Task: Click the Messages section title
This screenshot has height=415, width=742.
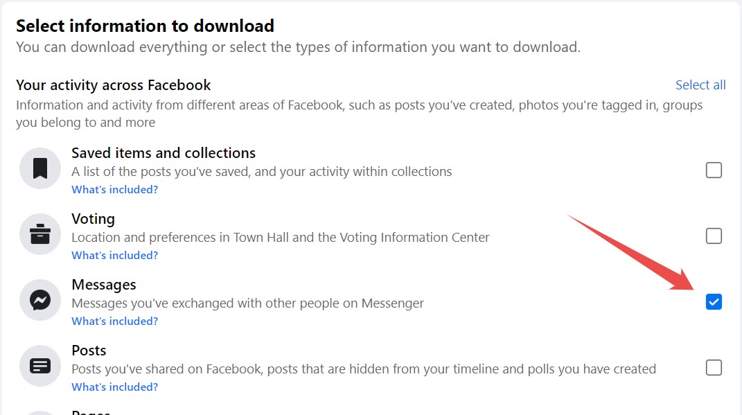Action: point(104,284)
